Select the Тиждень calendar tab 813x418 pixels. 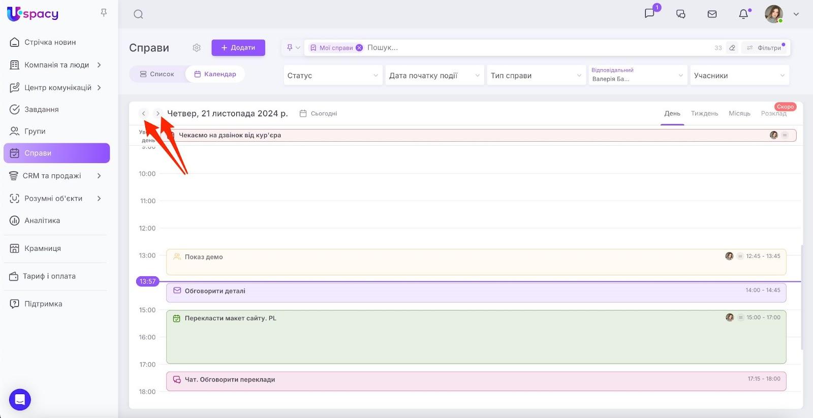tap(704, 113)
